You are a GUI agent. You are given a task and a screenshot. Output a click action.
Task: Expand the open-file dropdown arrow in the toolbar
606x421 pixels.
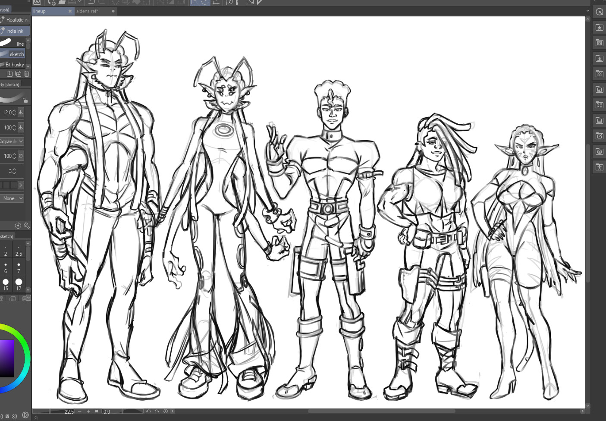80,2
